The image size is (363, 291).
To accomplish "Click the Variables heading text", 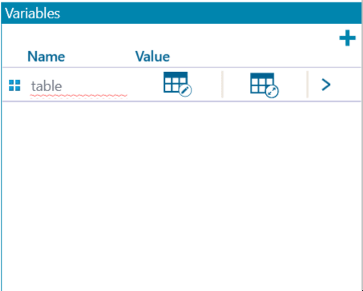I will [x=32, y=13].
